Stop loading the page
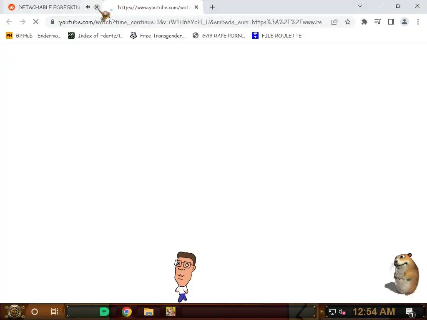The image size is (427, 320). (x=36, y=22)
